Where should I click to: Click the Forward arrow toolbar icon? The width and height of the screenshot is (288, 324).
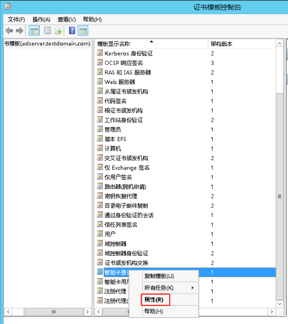(x=20, y=31)
